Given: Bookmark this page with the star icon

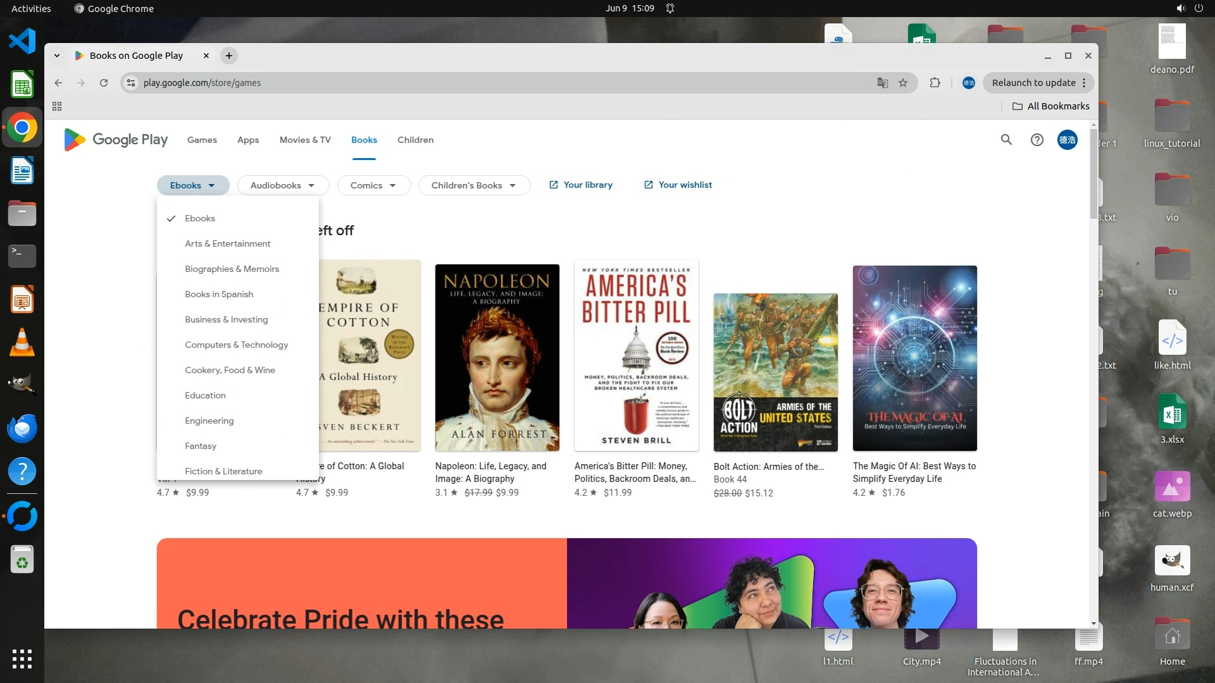Looking at the screenshot, I should coord(903,83).
